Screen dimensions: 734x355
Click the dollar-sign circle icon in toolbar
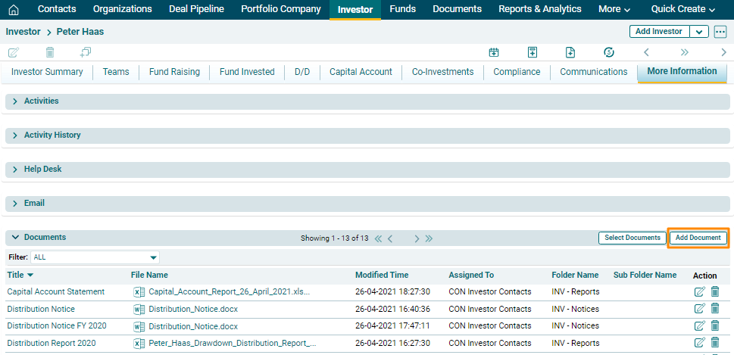[x=609, y=52]
